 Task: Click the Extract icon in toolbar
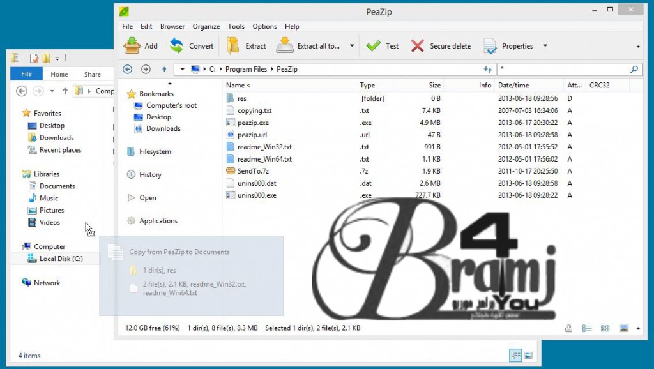click(x=233, y=45)
